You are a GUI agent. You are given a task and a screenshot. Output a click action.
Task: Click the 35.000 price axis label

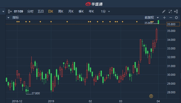tap(171, 31)
